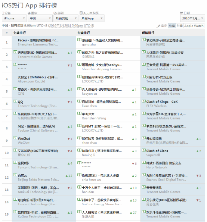The height and width of the screenshot is (222, 207).
Task: Click the purchase icon beside 酷狗音乐
Action: coord(15,212)
